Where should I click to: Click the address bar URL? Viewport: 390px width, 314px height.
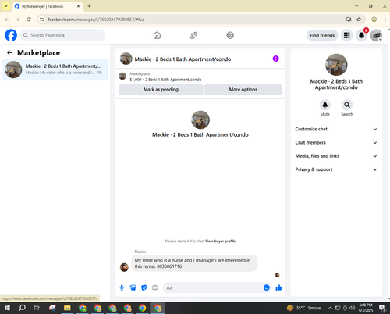(96, 20)
